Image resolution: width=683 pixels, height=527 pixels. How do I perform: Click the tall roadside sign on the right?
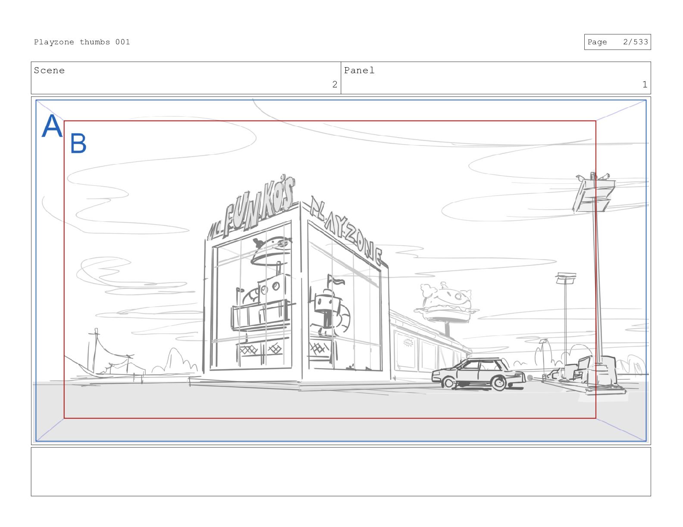(x=595, y=194)
